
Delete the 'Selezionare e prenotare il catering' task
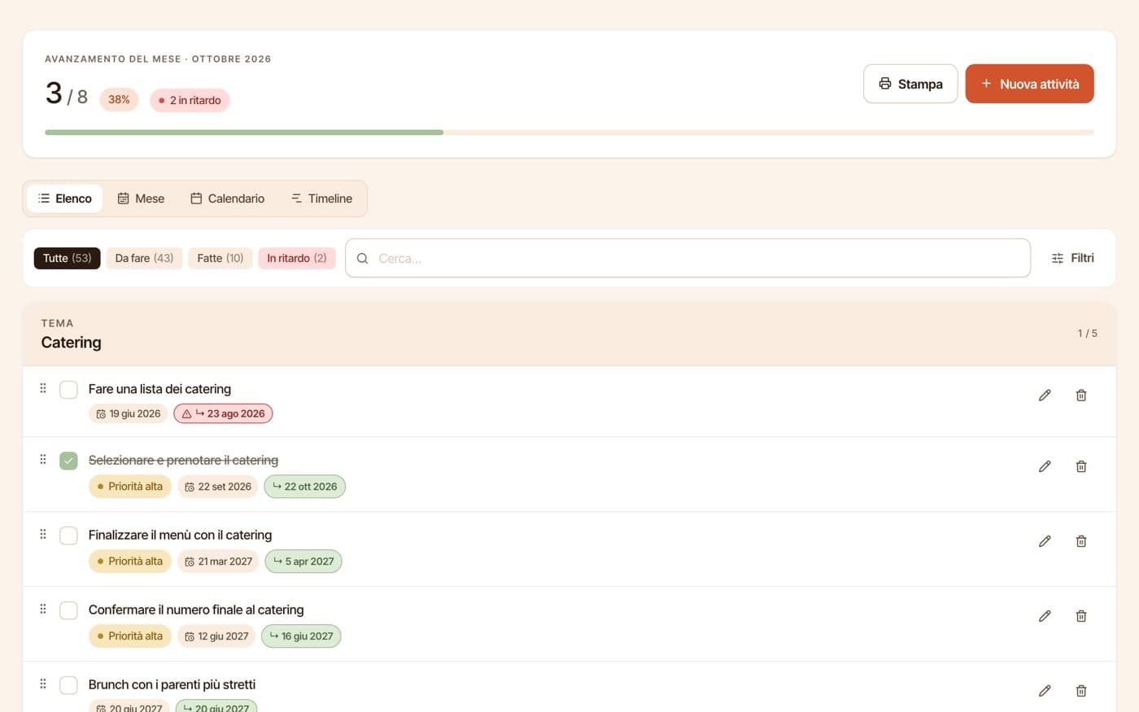pyautogui.click(x=1081, y=467)
